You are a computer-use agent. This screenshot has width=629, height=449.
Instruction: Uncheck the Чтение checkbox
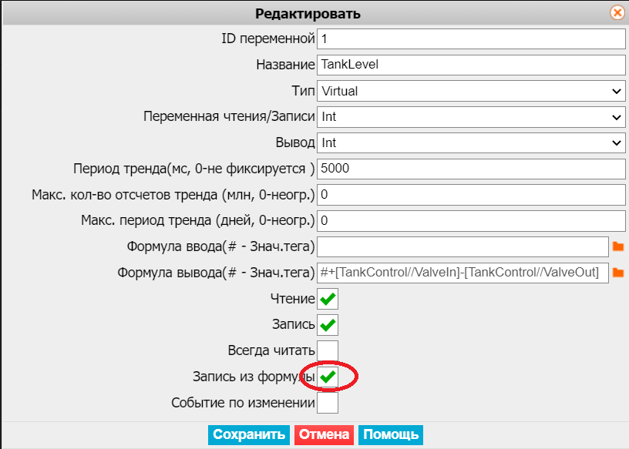click(x=328, y=299)
